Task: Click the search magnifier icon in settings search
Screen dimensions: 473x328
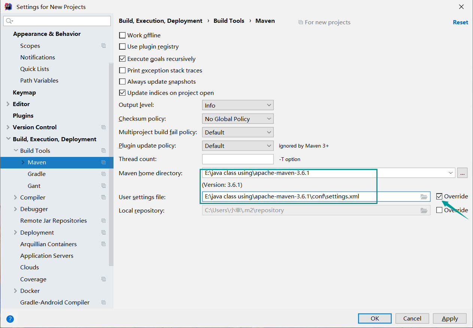Action: [9, 21]
